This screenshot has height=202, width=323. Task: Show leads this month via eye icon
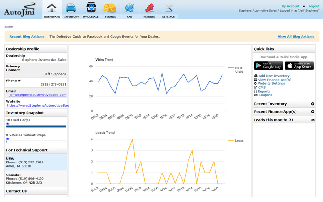point(313,120)
